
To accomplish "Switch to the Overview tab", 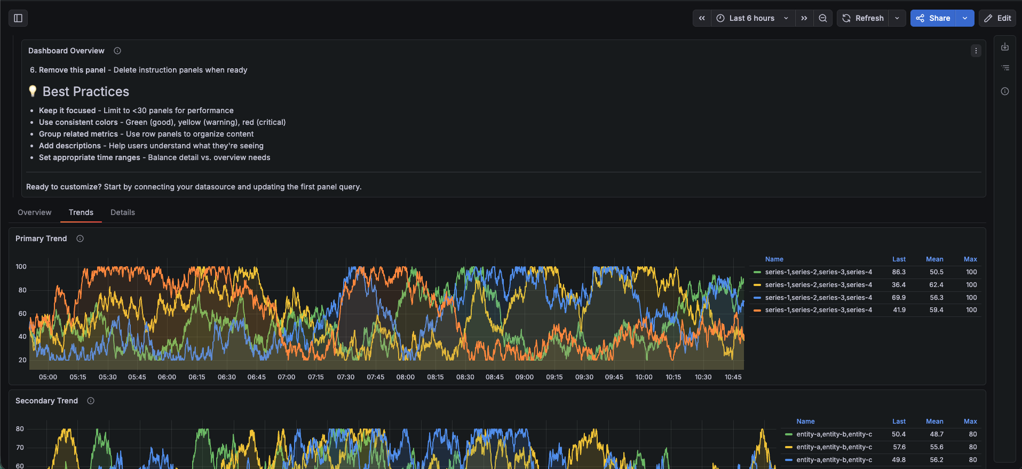I will (x=35, y=212).
